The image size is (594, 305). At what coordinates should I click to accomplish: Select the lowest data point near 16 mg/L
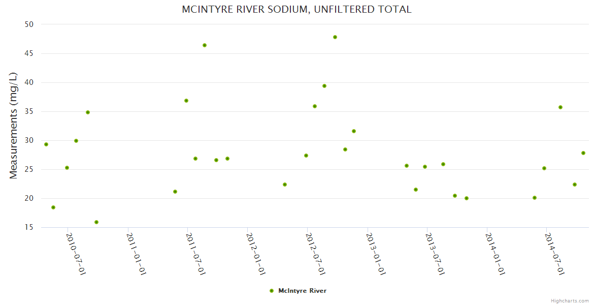coord(96,222)
